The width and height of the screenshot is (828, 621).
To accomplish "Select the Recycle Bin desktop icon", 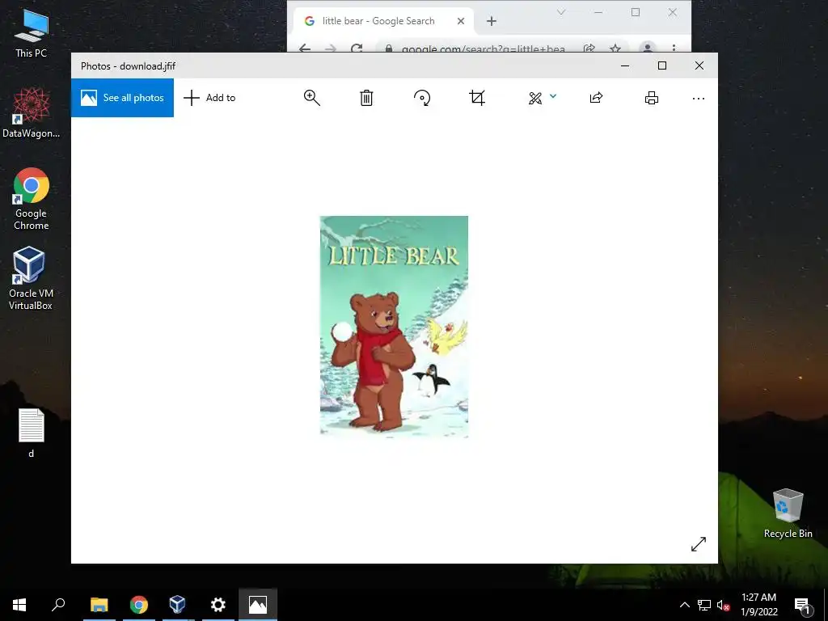I will [788, 513].
